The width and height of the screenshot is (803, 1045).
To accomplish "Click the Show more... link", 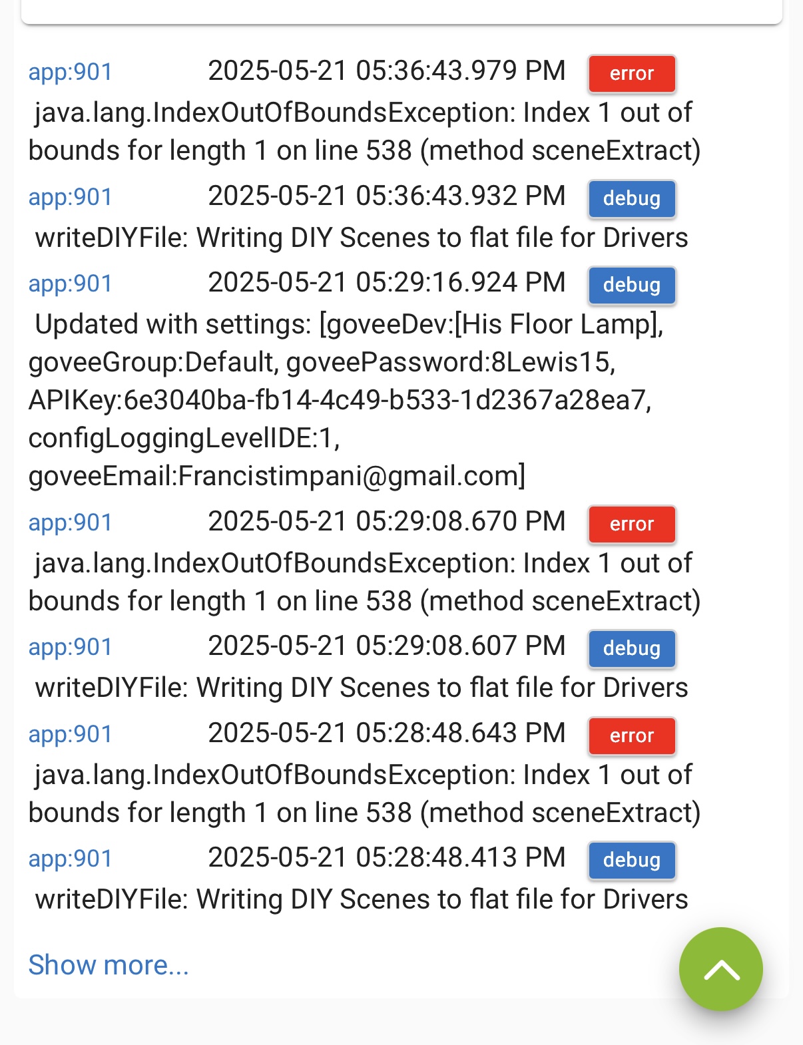I will (109, 964).
